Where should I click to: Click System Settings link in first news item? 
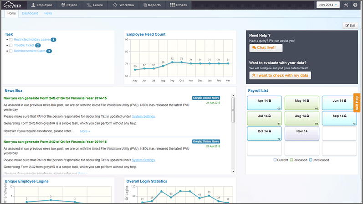pyautogui.click(x=143, y=116)
